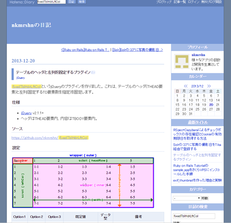Open Ruby on Rails Tutorial sample_app article link

[x=197, y=170]
